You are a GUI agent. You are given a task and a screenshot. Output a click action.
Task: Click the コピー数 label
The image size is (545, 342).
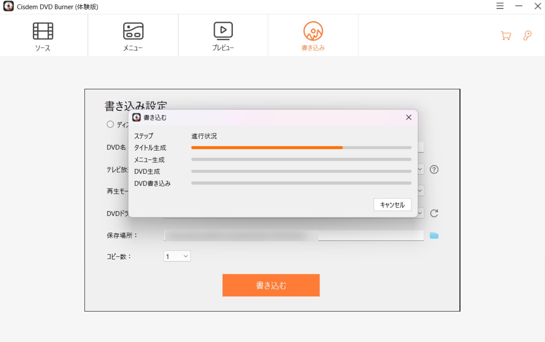click(x=119, y=256)
